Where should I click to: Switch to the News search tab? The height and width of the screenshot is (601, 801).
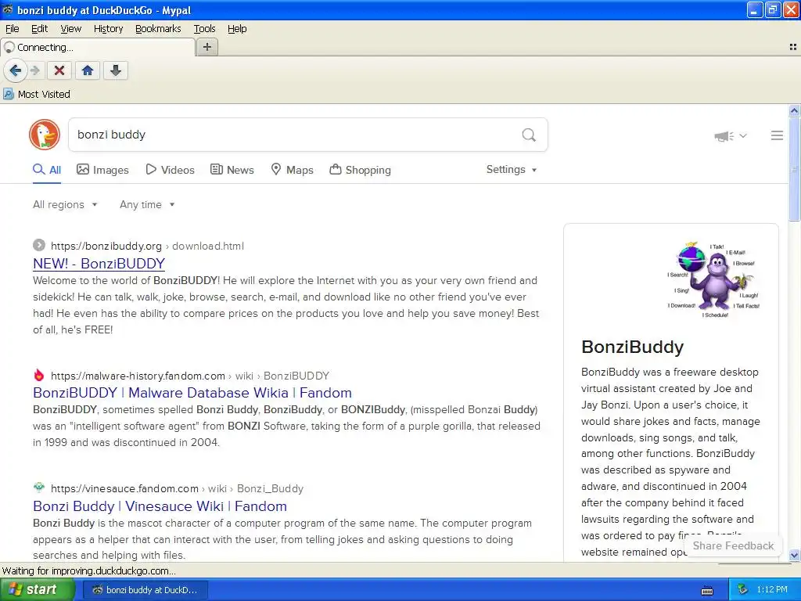[x=232, y=170]
